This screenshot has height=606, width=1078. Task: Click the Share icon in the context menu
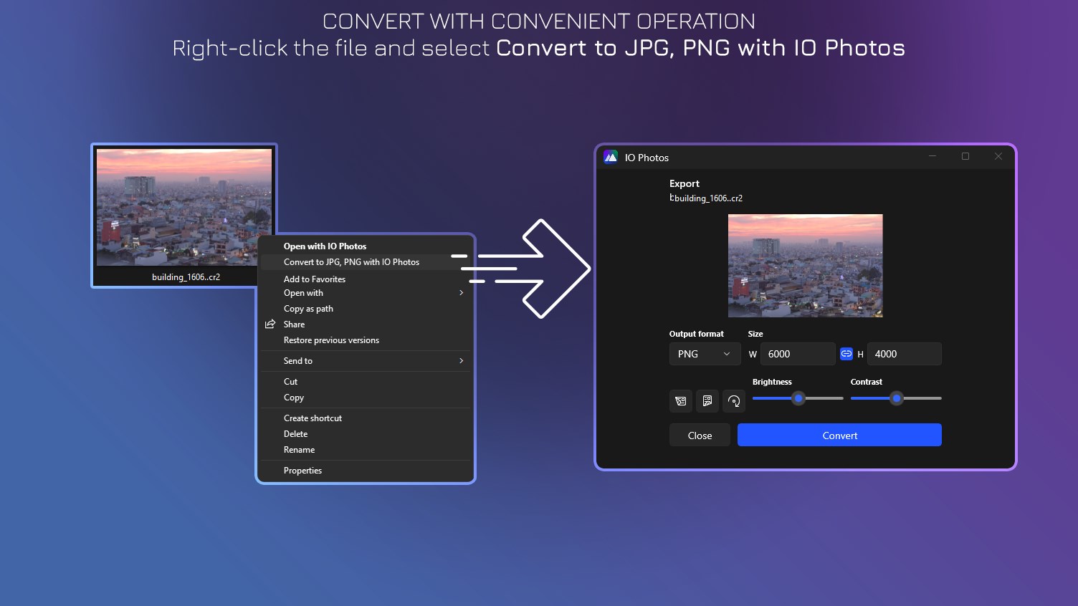tap(270, 324)
